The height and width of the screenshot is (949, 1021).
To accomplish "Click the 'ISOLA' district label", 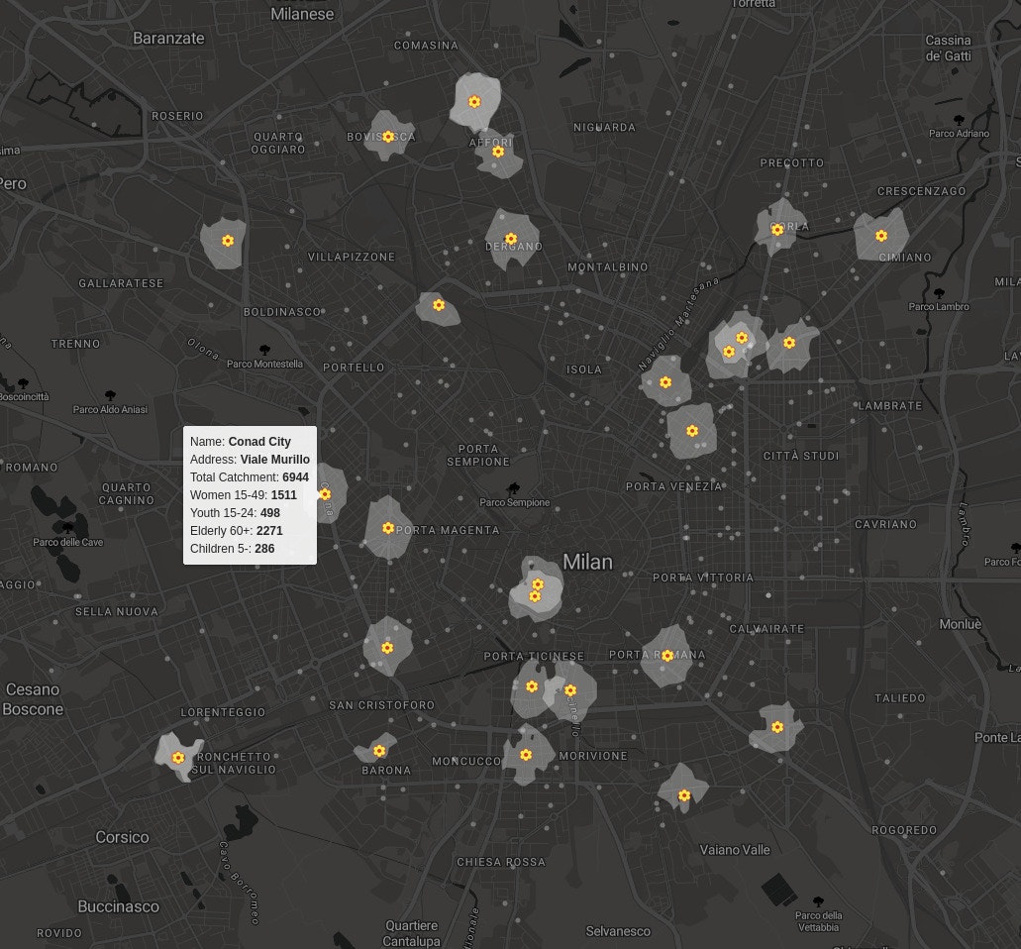I will point(584,369).
